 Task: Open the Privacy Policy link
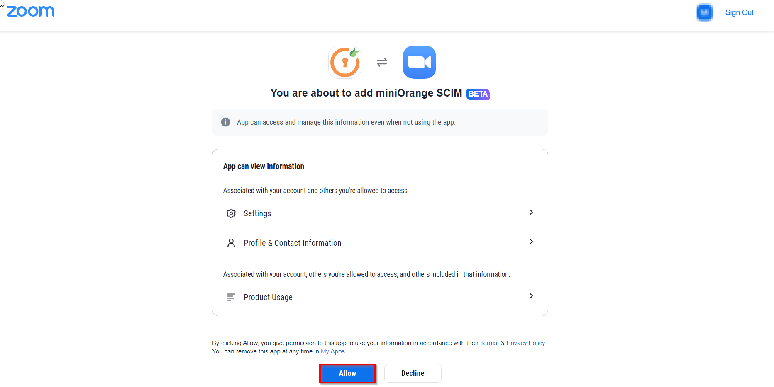(526, 343)
